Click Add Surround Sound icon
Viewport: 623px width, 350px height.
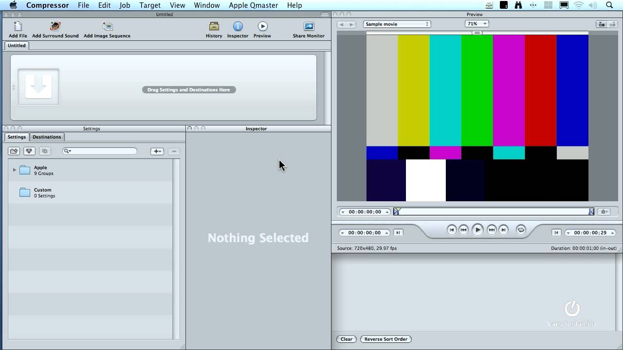pos(55,26)
